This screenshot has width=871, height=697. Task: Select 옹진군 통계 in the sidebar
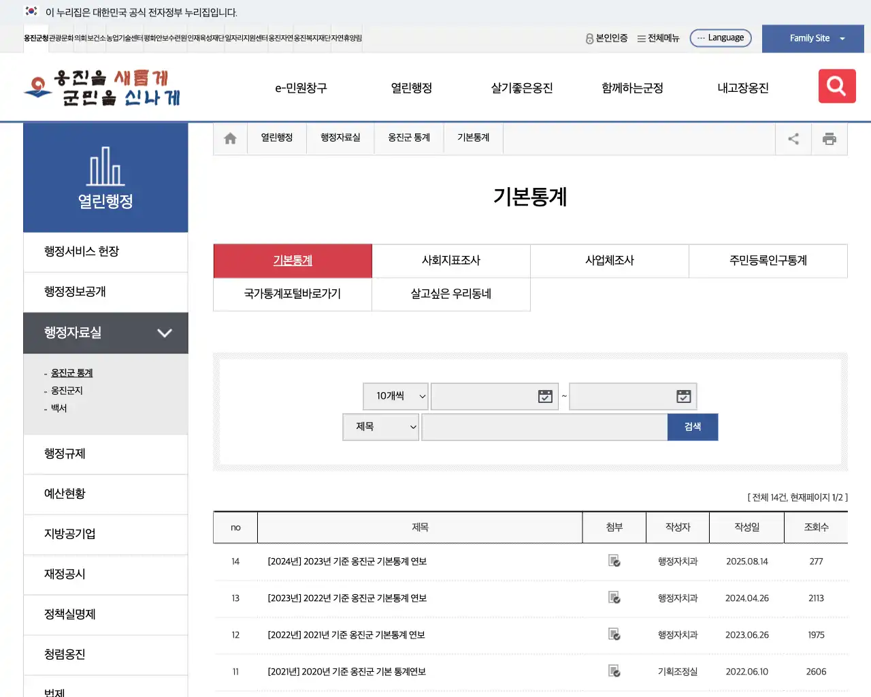click(x=71, y=372)
